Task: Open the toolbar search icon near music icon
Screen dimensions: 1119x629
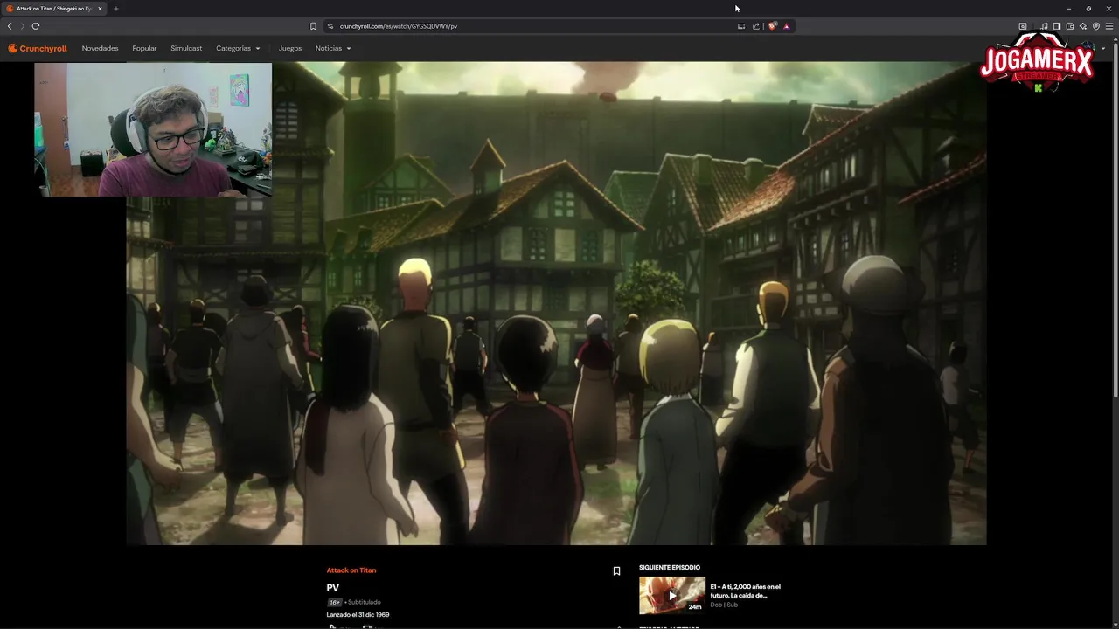Action: tap(1023, 26)
